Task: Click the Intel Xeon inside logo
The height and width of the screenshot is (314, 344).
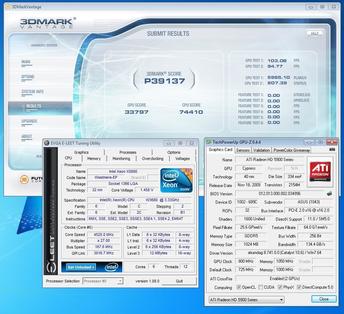Action: click(x=176, y=180)
